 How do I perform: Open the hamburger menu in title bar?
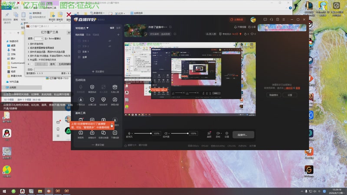click(x=284, y=19)
